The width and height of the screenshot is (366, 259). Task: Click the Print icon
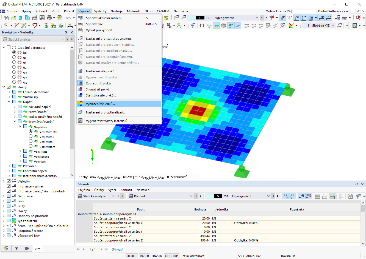click(49, 18)
